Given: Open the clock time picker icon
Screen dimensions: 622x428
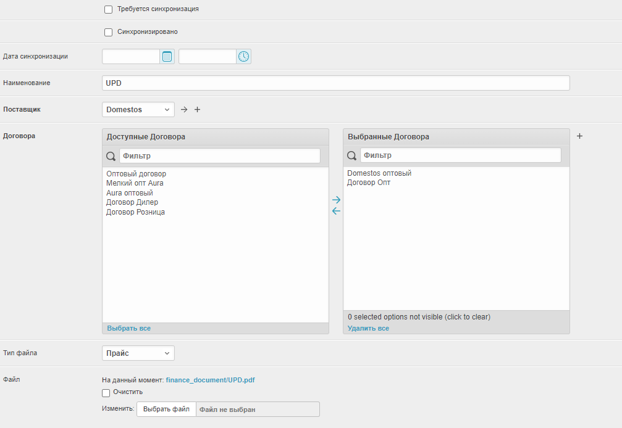Looking at the screenshot, I should 243,57.
